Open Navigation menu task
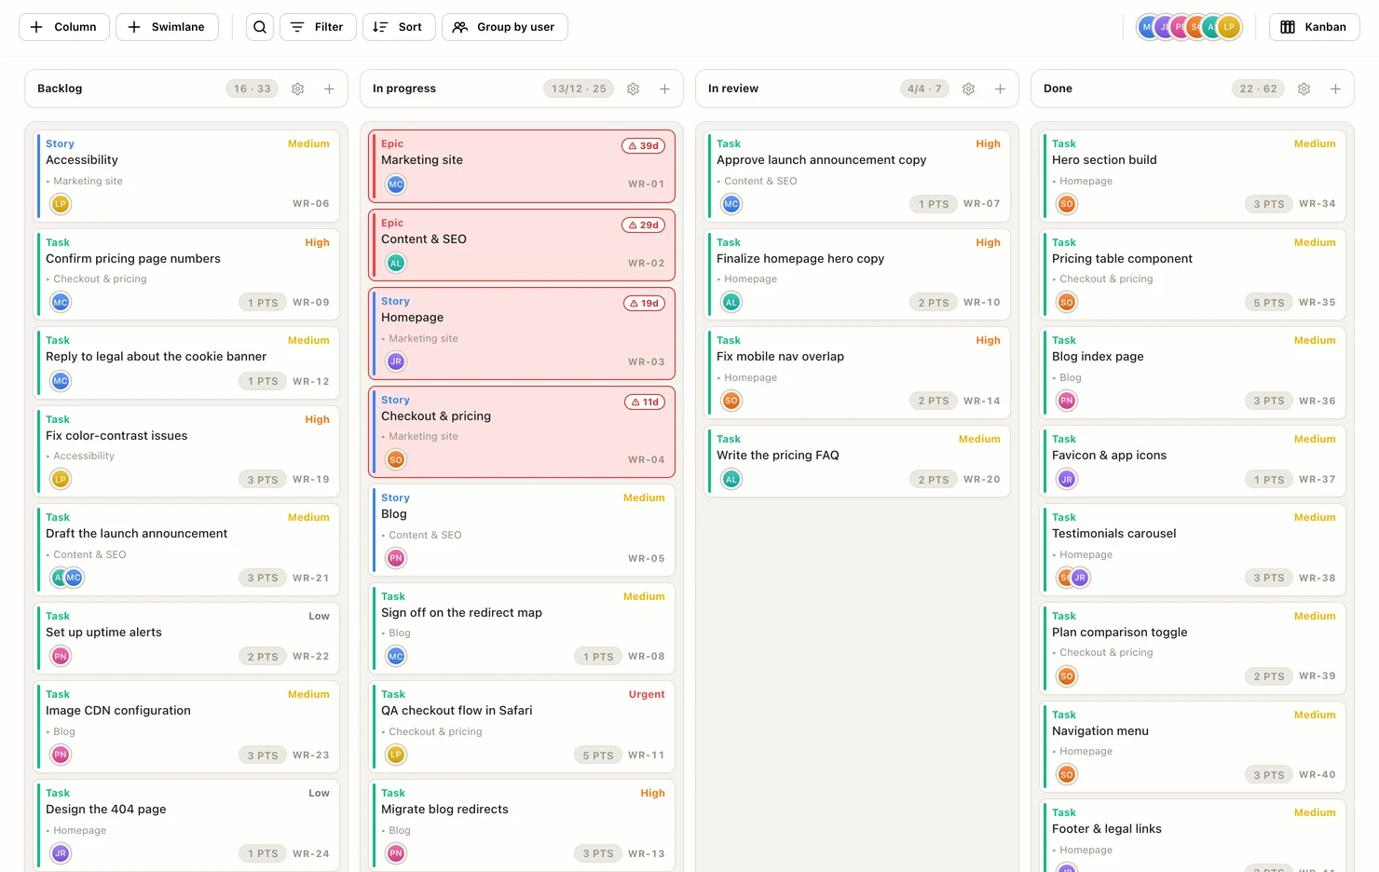This screenshot has width=1379, height=872. click(1193, 745)
